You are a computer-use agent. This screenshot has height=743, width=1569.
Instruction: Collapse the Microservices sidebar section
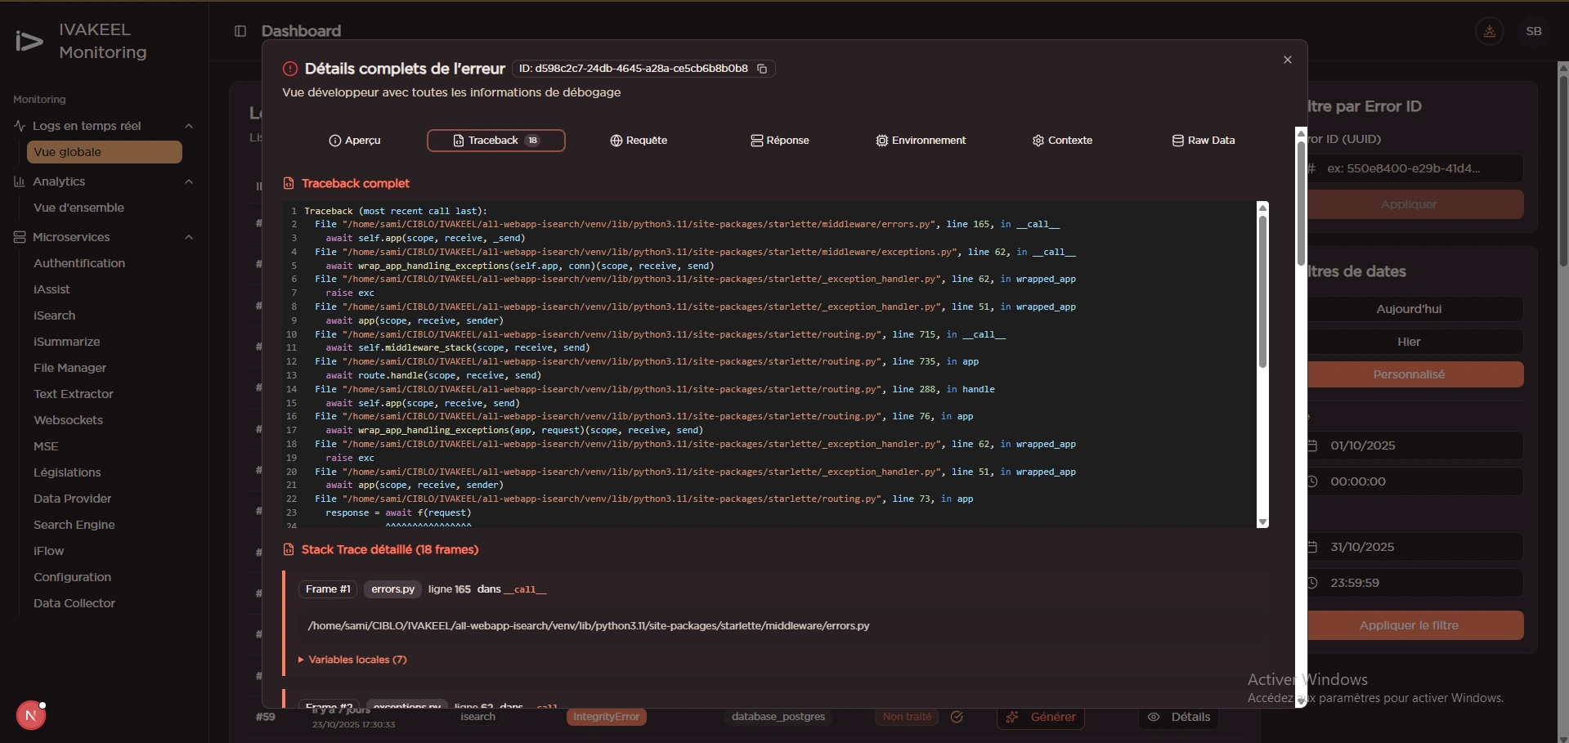tap(189, 237)
